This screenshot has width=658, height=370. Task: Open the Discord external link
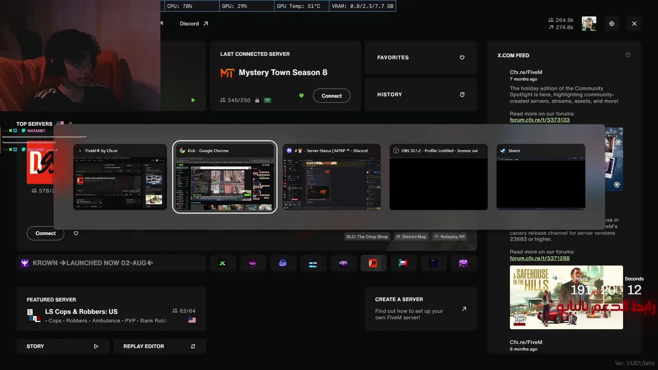coord(194,24)
